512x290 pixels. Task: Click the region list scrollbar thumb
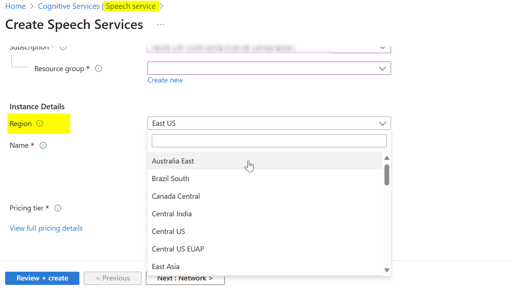pyautogui.click(x=387, y=175)
